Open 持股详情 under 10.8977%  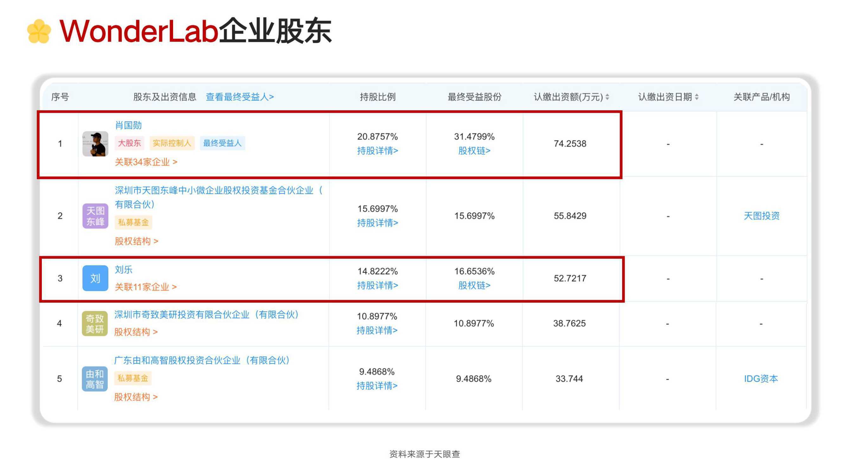point(377,330)
